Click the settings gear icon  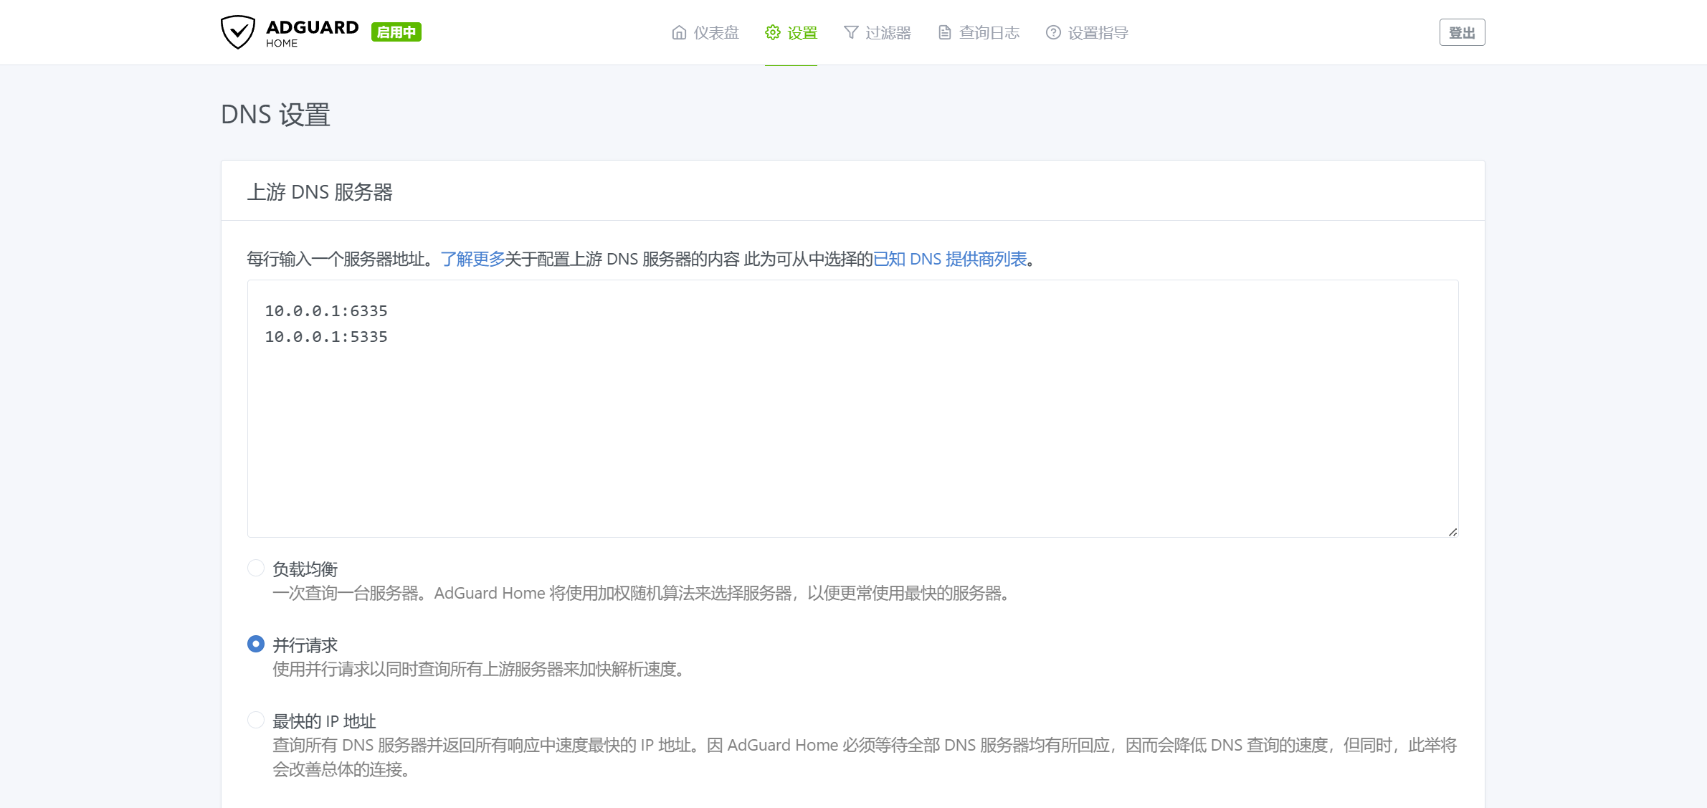coord(772,33)
